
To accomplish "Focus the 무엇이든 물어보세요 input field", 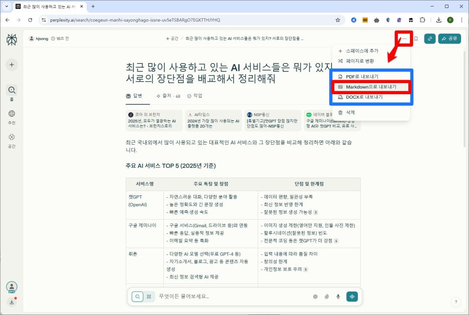I will (233, 296).
